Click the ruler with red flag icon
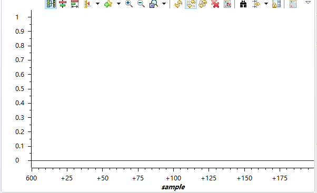The height and width of the screenshot is (193, 317). (87, 4)
